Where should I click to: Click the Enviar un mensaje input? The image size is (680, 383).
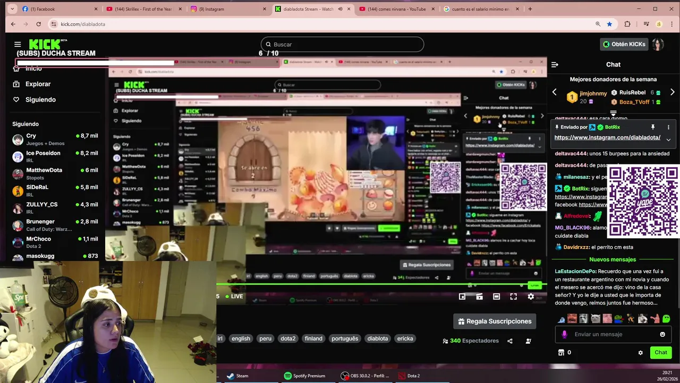[x=614, y=334]
